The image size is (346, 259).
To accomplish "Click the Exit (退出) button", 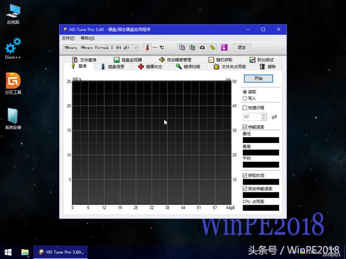I will point(242,47).
